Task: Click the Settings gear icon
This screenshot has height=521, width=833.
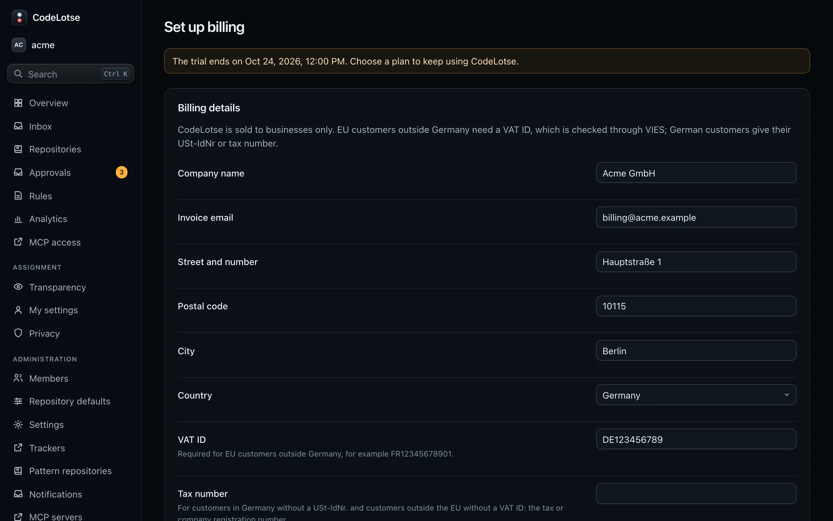Action: (x=18, y=425)
